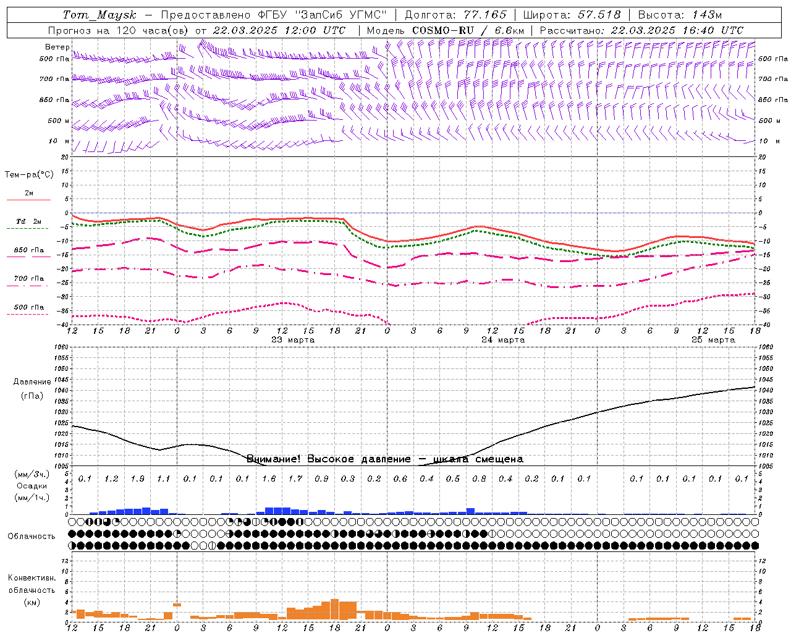Click the 'Облачность' cloudiness label
The height and width of the screenshot is (633, 791).
(32, 536)
